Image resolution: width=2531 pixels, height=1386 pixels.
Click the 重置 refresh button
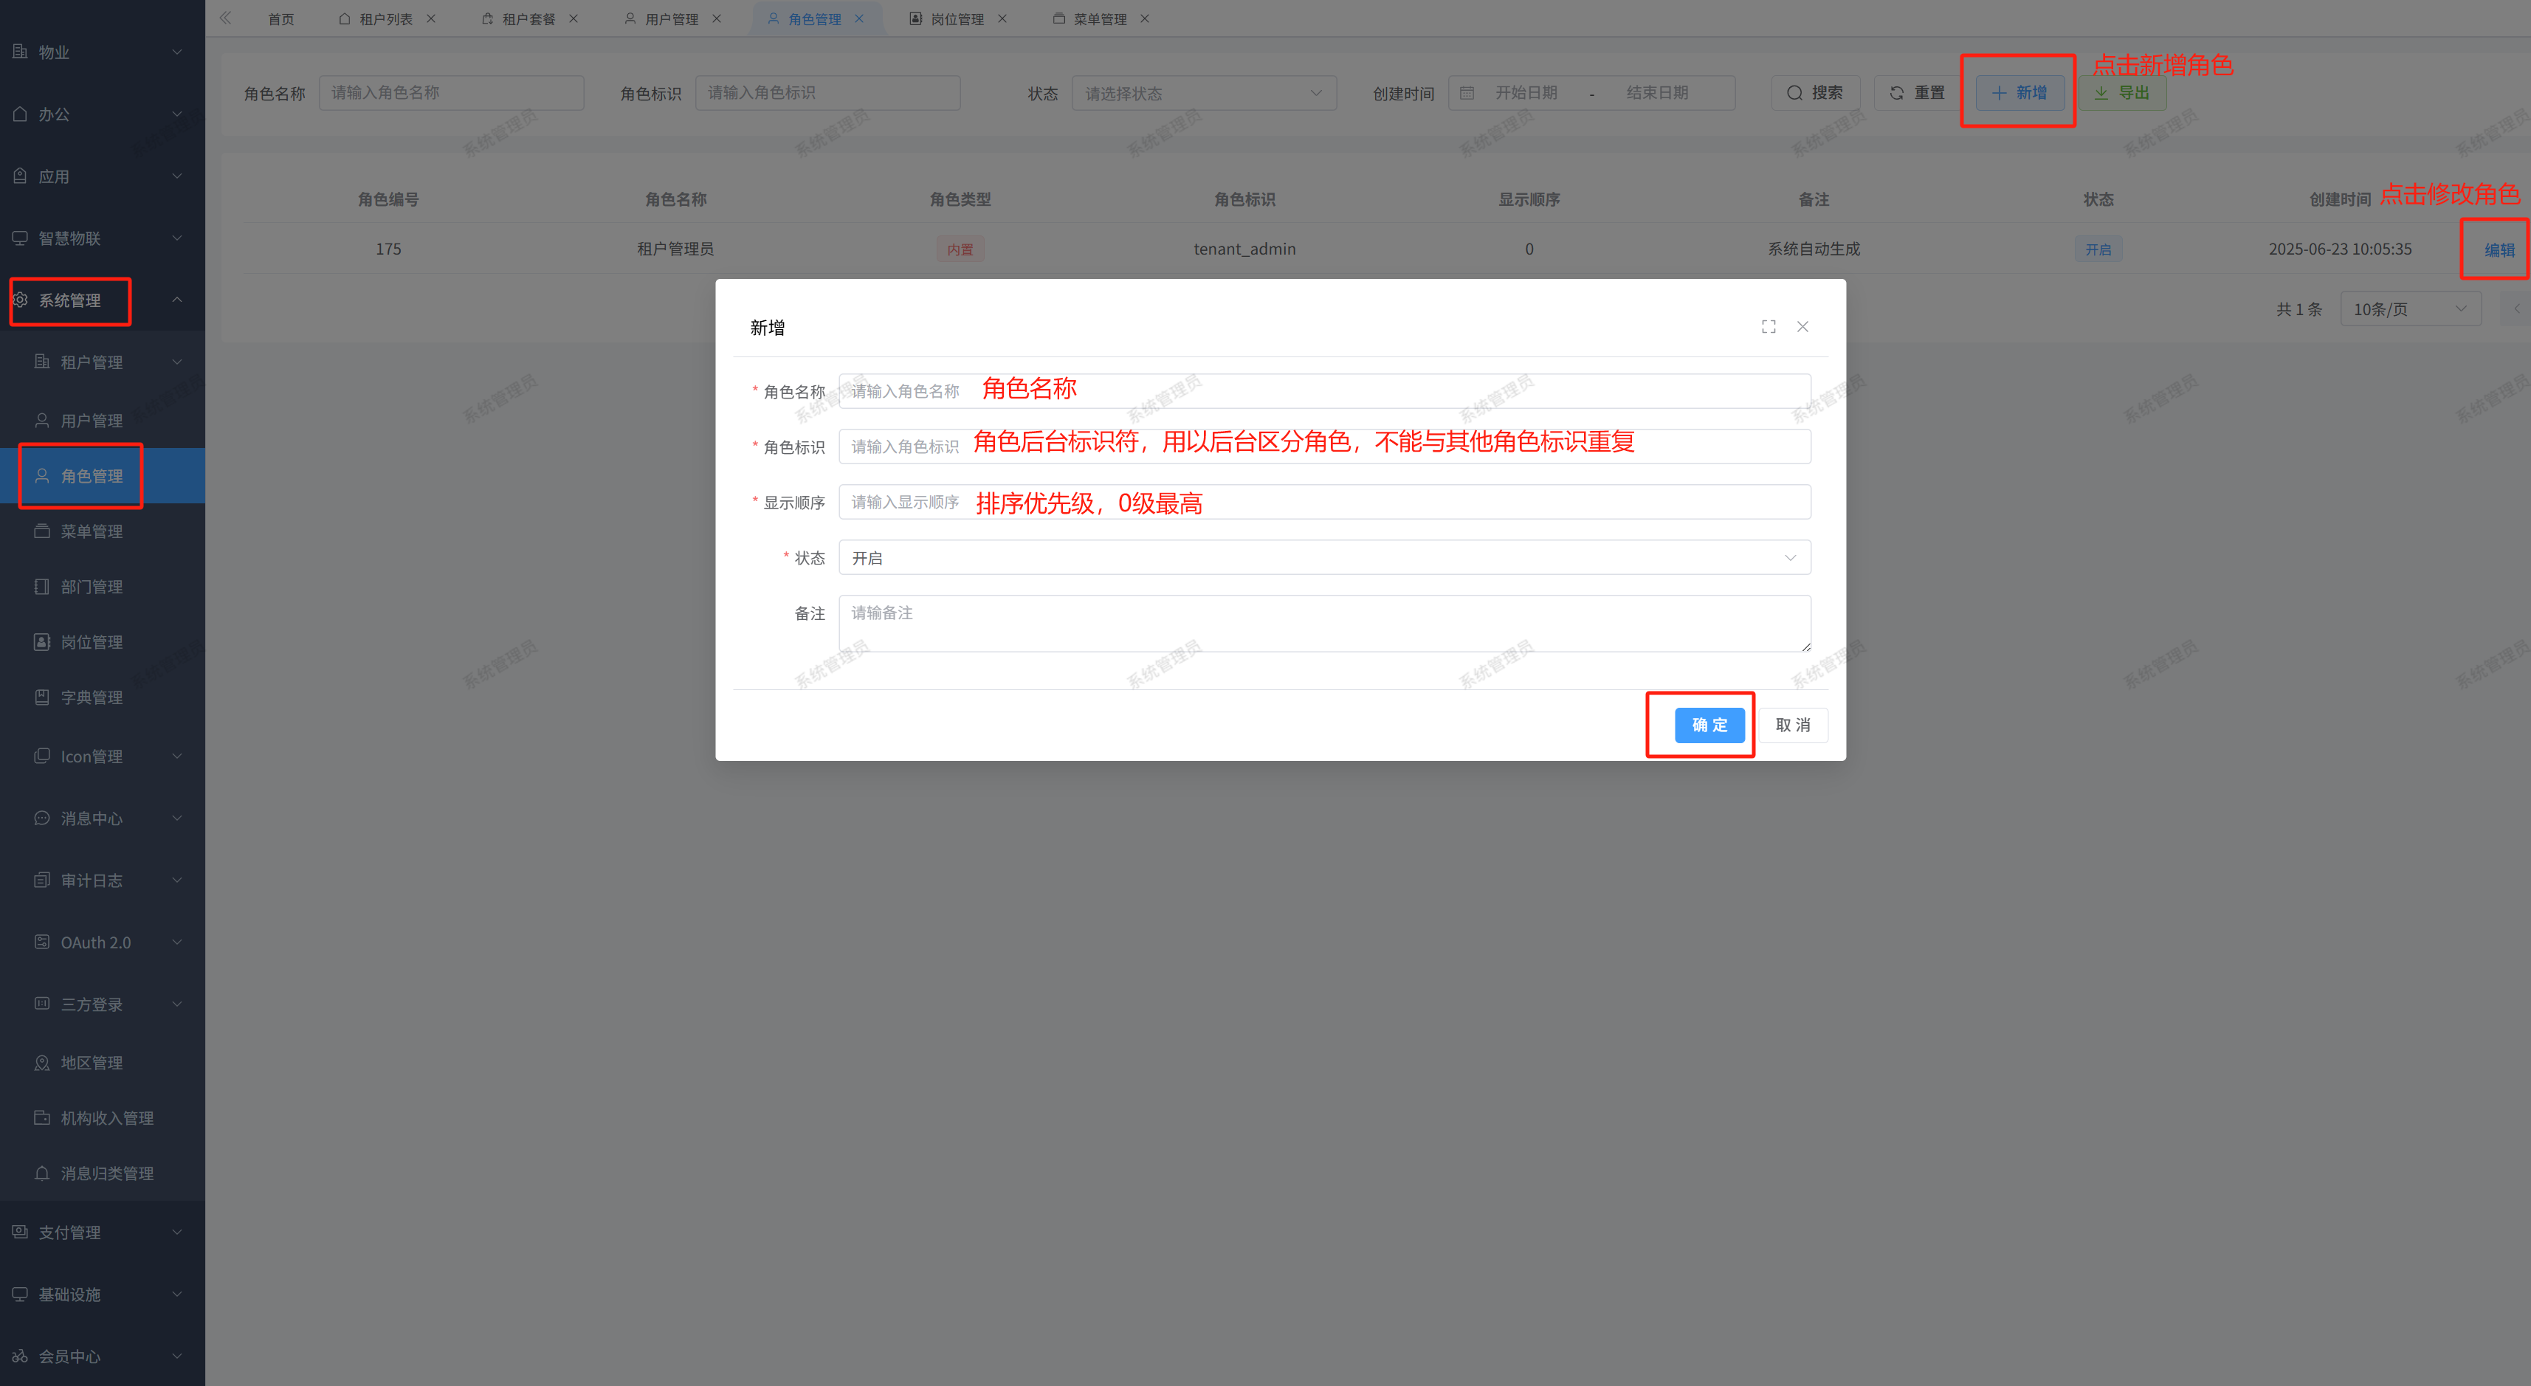[1917, 93]
